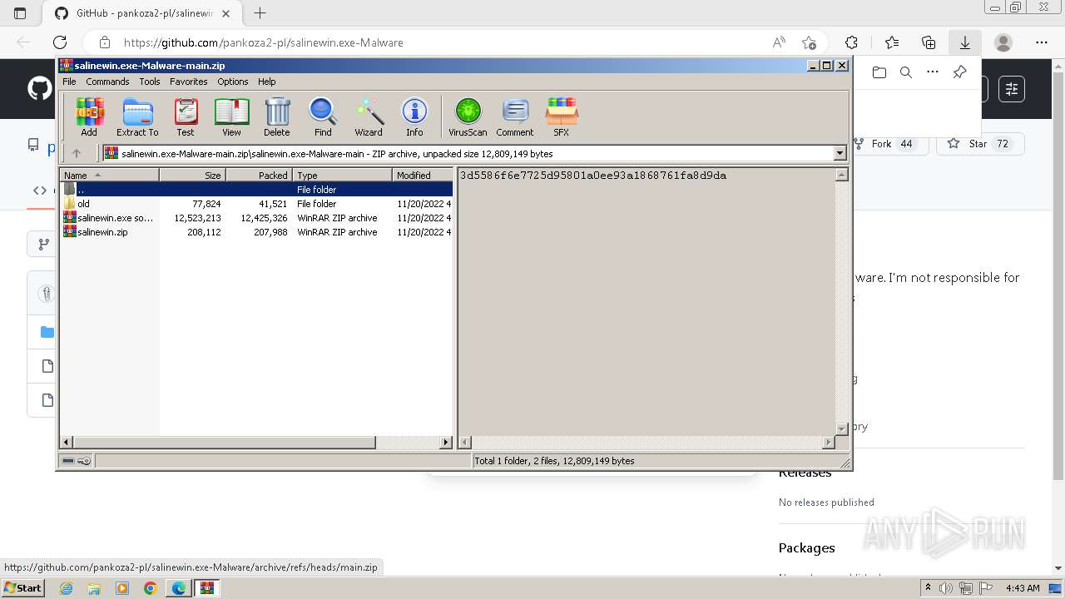Click the Add toolbar icon in WinRAR

[89, 116]
